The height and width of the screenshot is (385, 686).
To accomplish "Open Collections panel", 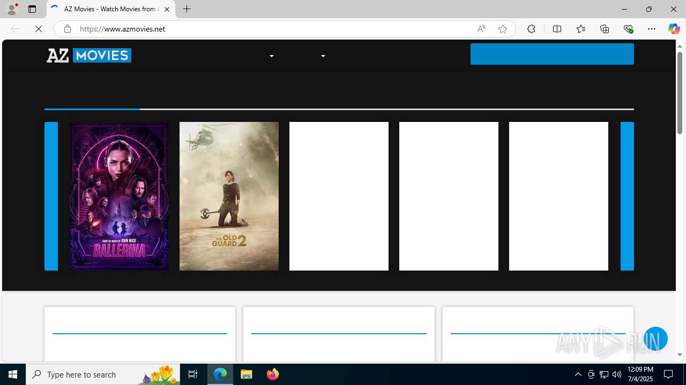I will [x=605, y=29].
